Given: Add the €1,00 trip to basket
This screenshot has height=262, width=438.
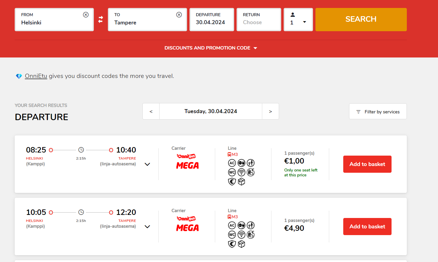Looking at the screenshot, I should pyautogui.click(x=367, y=164).
